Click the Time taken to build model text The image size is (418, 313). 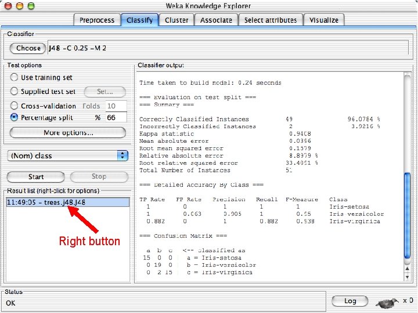click(210, 83)
